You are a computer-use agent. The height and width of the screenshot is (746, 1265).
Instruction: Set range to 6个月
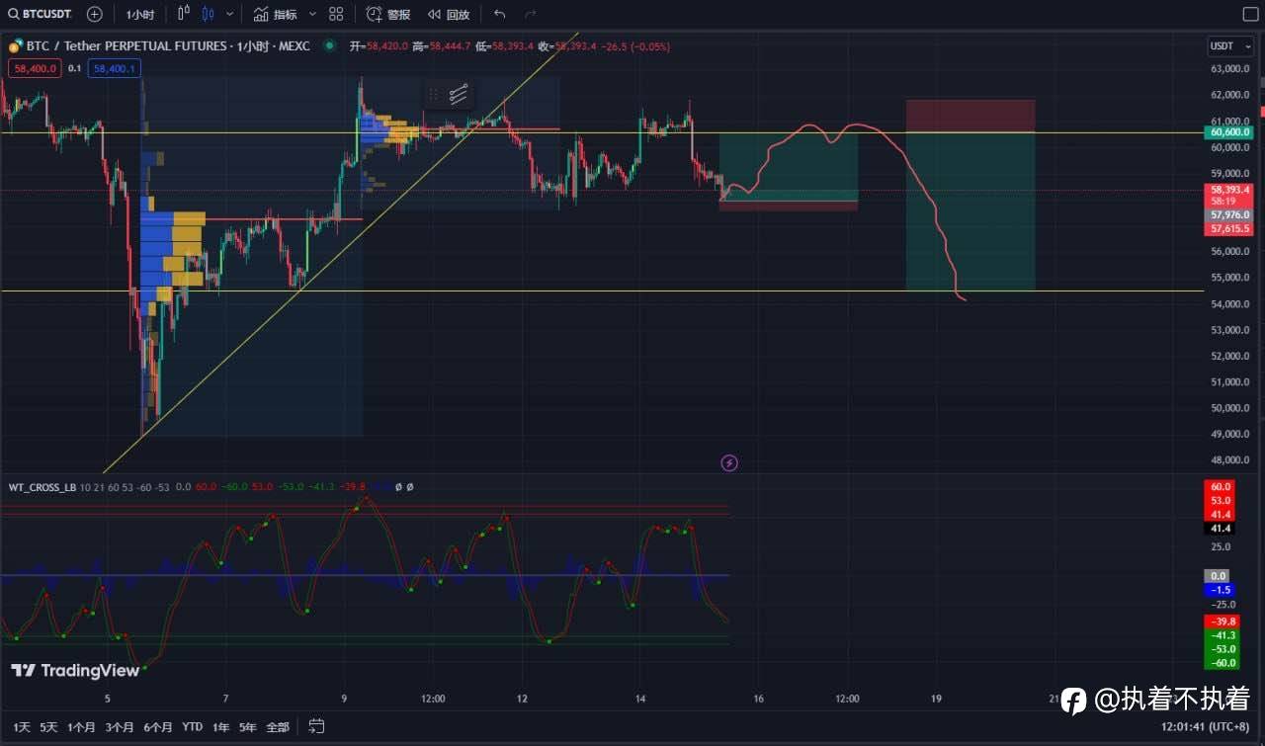click(157, 726)
